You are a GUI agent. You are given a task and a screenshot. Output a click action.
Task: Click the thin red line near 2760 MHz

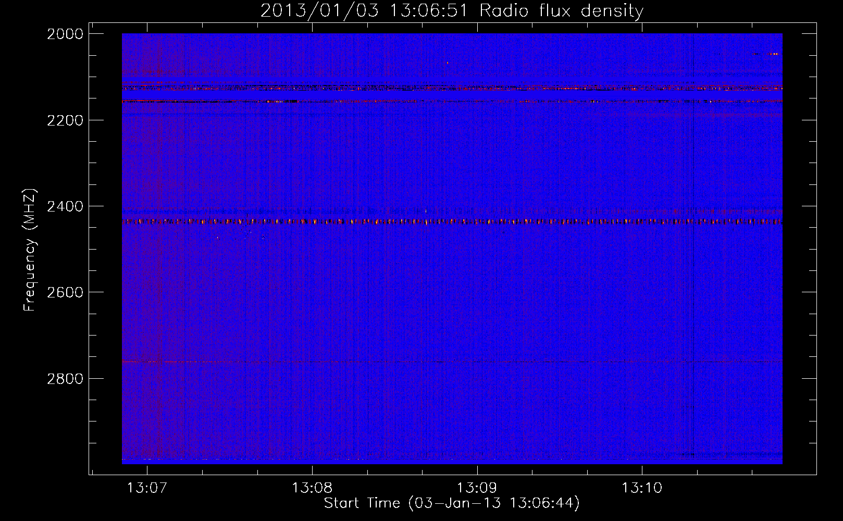pyautogui.click(x=452, y=362)
